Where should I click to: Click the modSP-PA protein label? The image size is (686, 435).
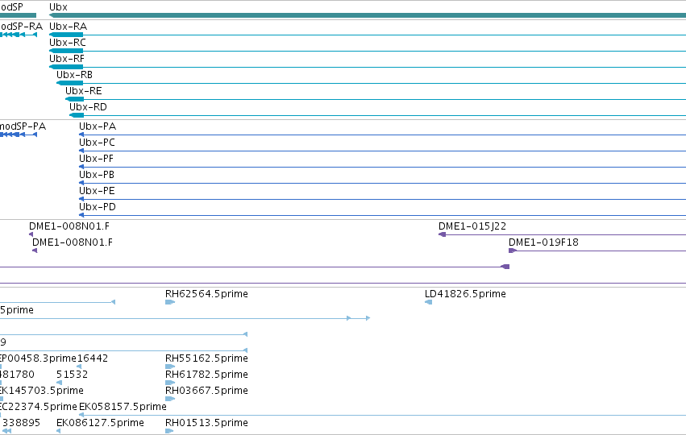23,126
